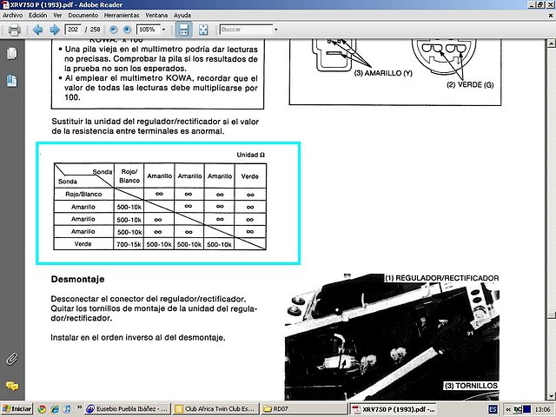The width and height of the screenshot is (556, 417).
Task: Select the fit full page icon
Action: 203,30
